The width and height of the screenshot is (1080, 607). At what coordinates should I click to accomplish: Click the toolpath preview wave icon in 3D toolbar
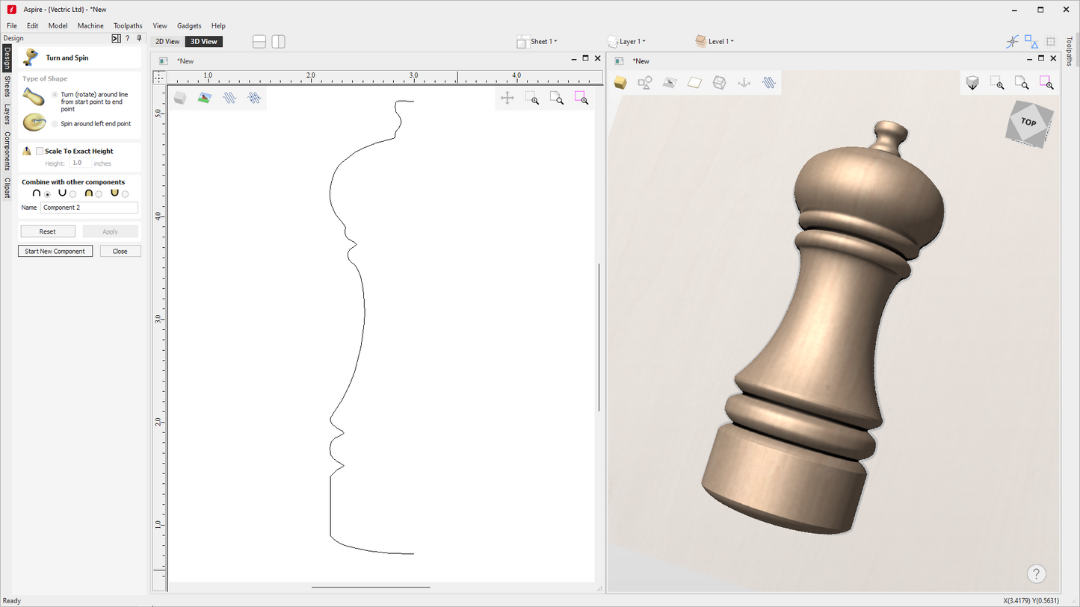[x=769, y=83]
